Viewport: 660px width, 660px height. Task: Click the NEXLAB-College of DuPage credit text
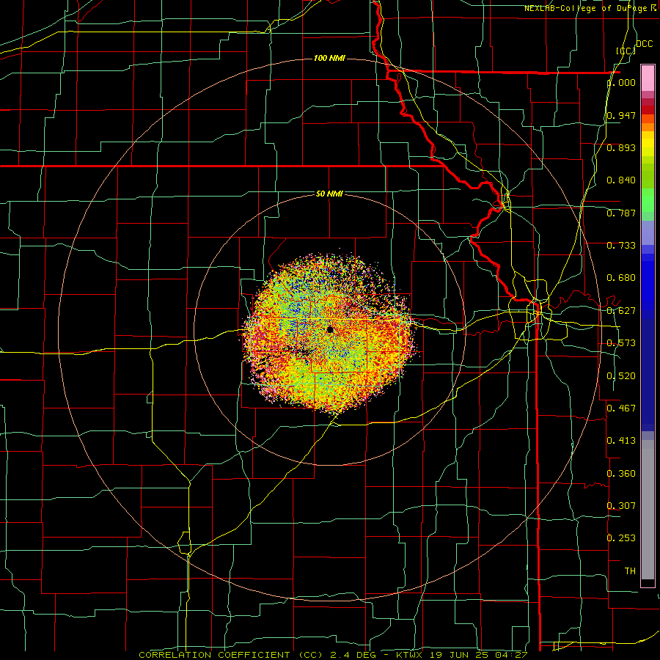pyautogui.click(x=590, y=8)
